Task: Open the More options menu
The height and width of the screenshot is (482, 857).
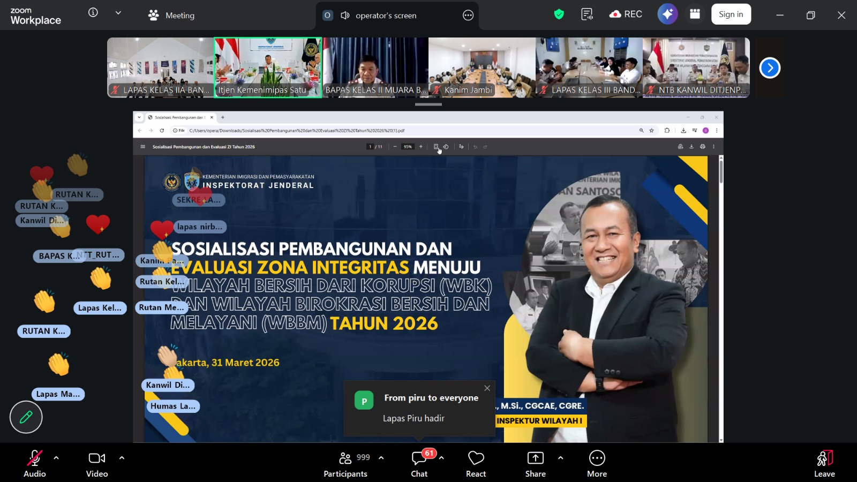Action: 597,464
